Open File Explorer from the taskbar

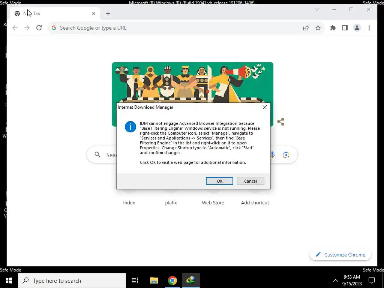click(154, 280)
